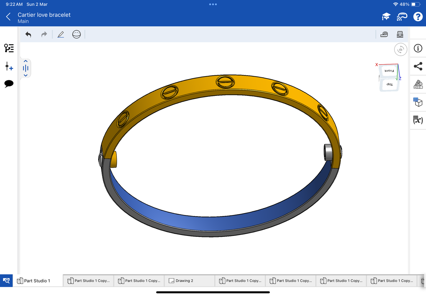Click the round feature tools icon
The height and width of the screenshot is (296, 426).
(76, 34)
